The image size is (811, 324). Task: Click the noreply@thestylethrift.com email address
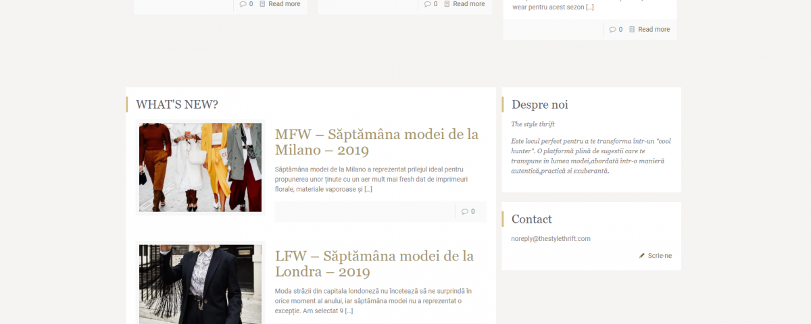pos(551,239)
